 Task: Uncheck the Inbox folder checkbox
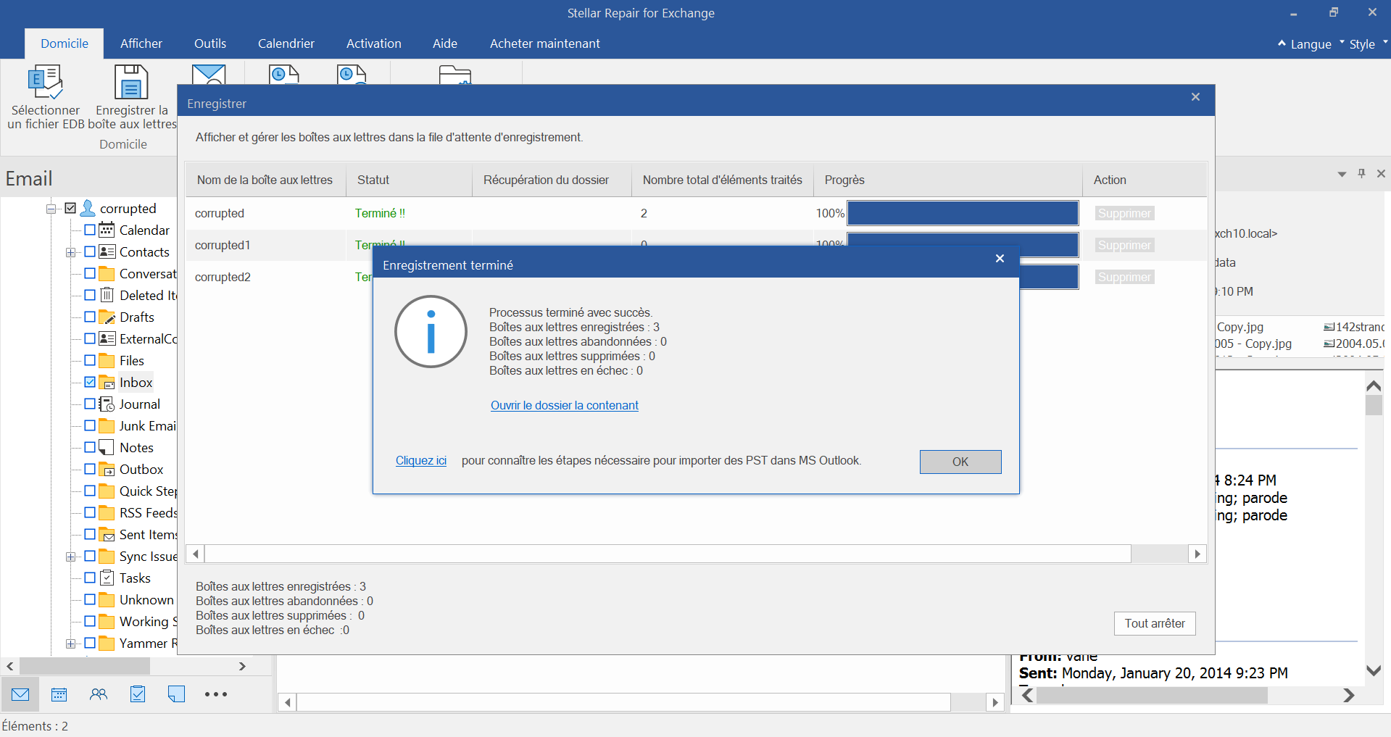coord(90,382)
